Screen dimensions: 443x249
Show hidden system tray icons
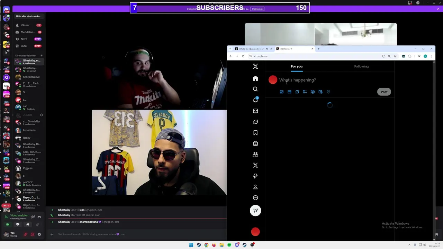(x=409, y=245)
